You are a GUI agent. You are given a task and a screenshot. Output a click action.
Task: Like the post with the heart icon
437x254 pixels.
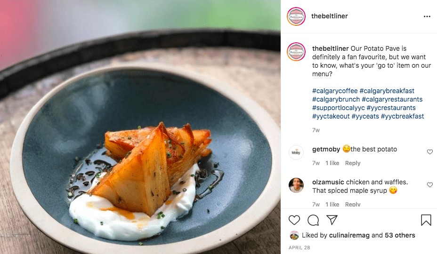pyautogui.click(x=294, y=220)
